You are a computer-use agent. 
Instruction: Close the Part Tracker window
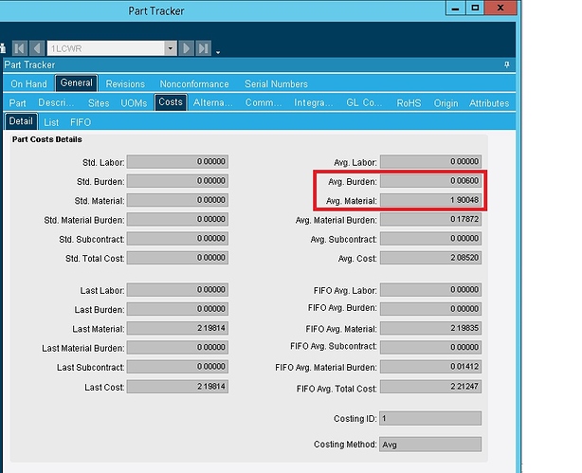(500, 8)
